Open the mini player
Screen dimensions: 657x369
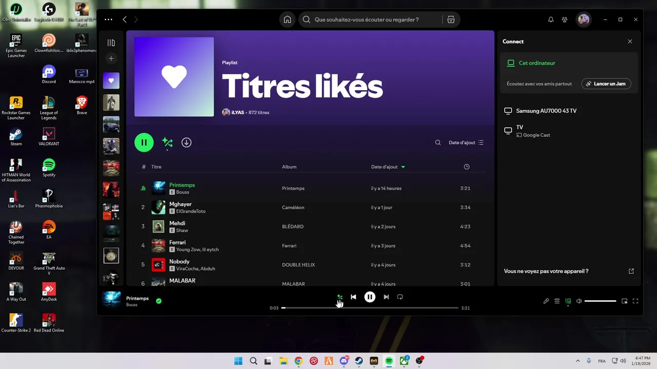click(625, 301)
